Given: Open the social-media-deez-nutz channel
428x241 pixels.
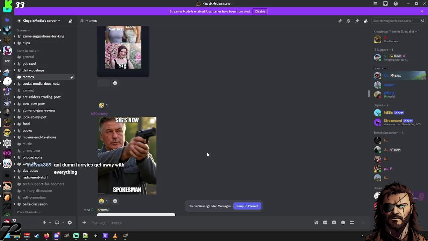Looking at the screenshot, I should [x=41, y=84].
